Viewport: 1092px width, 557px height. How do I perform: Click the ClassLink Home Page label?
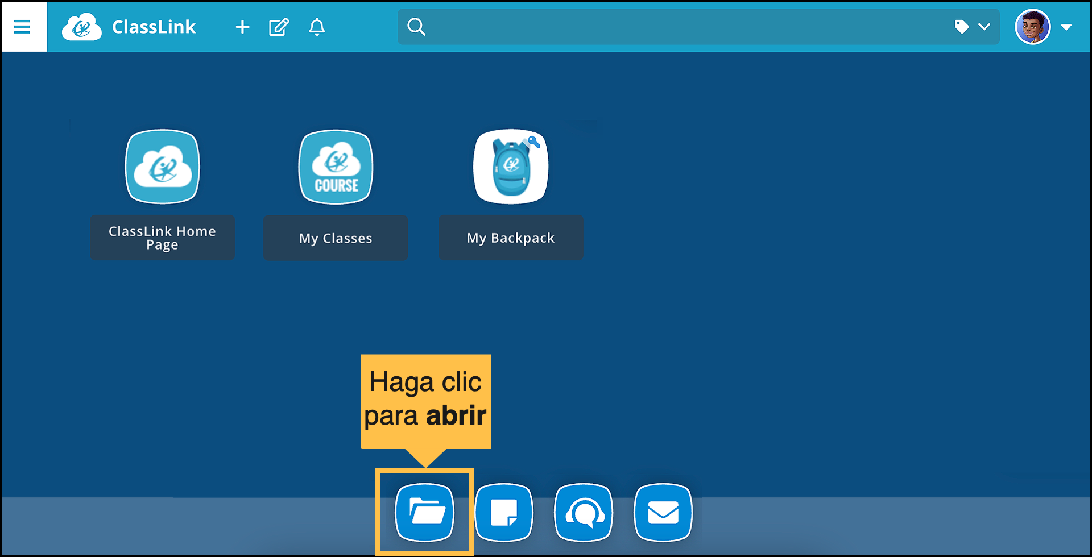pyautogui.click(x=163, y=238)
